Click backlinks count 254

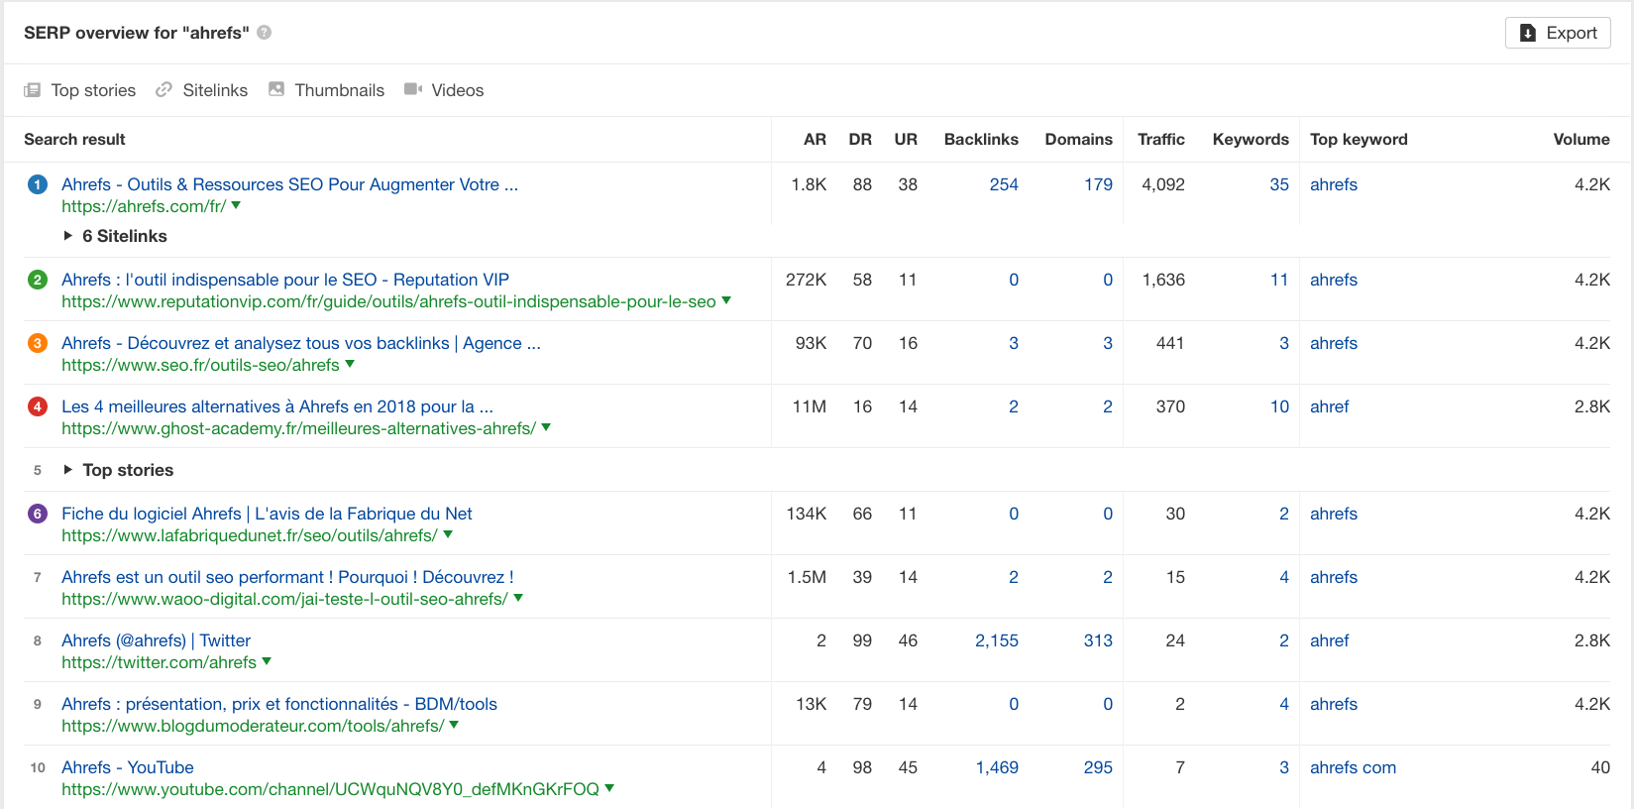(x=1004, y=184)
